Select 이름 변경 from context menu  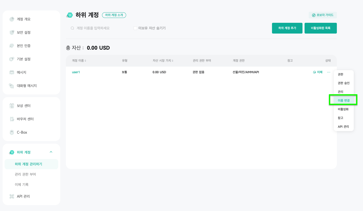pyautogui.click(x=344, y=100)
